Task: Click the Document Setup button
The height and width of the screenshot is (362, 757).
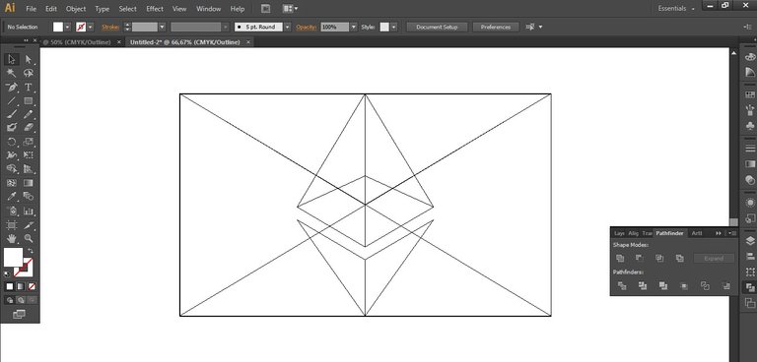Action: [x=437, y=27]
